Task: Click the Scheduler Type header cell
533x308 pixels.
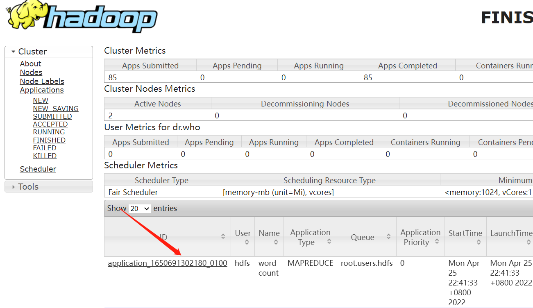Action: click(x=162, y=180)
